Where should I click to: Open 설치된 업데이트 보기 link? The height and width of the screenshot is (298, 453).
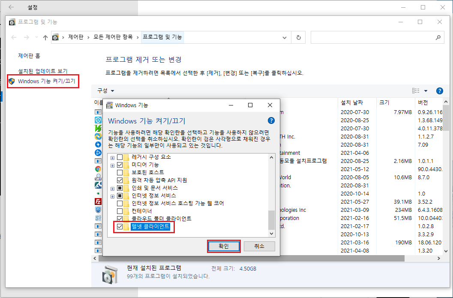[x=43, y=71]
